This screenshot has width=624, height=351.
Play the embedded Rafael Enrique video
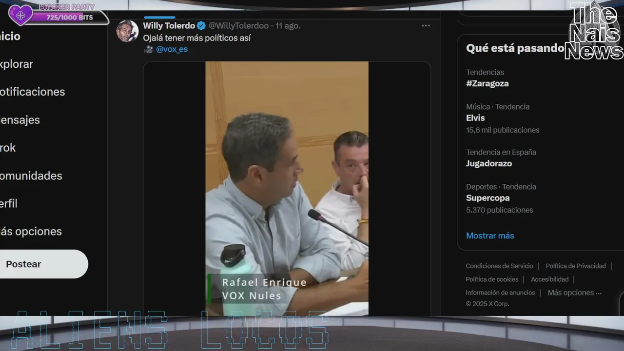[x=287, y=188]
